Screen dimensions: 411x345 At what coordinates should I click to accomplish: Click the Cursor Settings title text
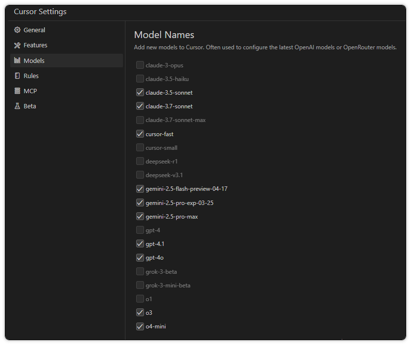(x=40, y=12)
